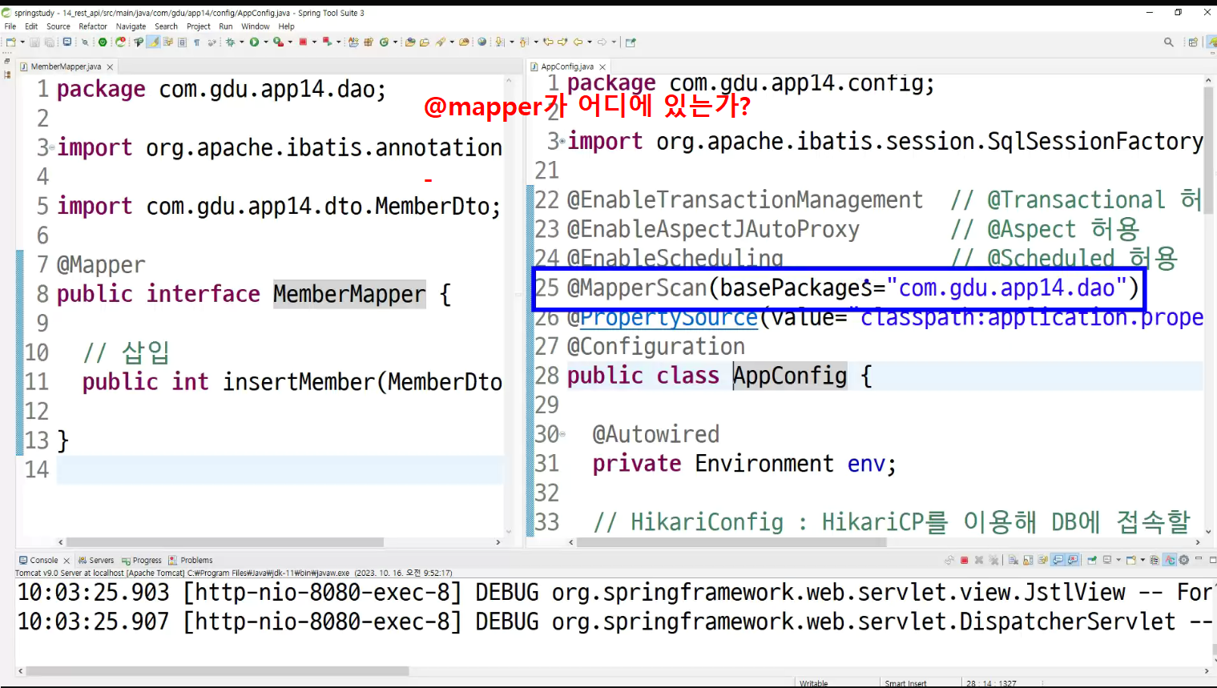
Task: Switch to the Problems tab
Action: pos(191,560)
